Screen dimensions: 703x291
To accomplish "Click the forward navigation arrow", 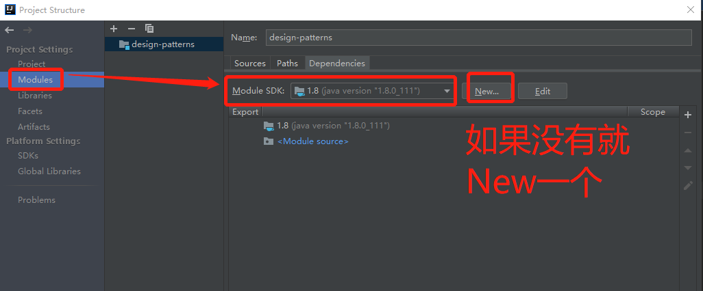I will 27,30.
